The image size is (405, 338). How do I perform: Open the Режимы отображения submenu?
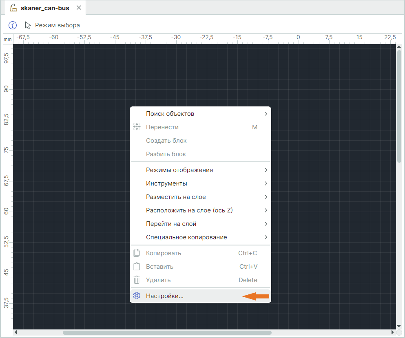(x=200, y=170)
